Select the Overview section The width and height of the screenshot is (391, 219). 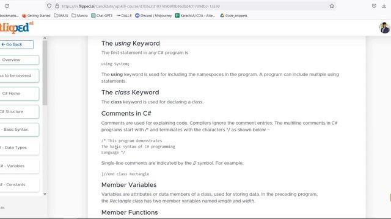pos(20,60)
